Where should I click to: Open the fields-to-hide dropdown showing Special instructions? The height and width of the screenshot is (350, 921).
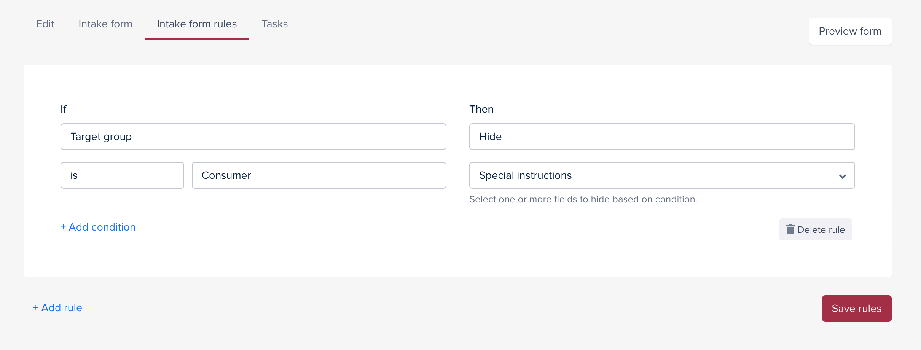click(662, 175)
